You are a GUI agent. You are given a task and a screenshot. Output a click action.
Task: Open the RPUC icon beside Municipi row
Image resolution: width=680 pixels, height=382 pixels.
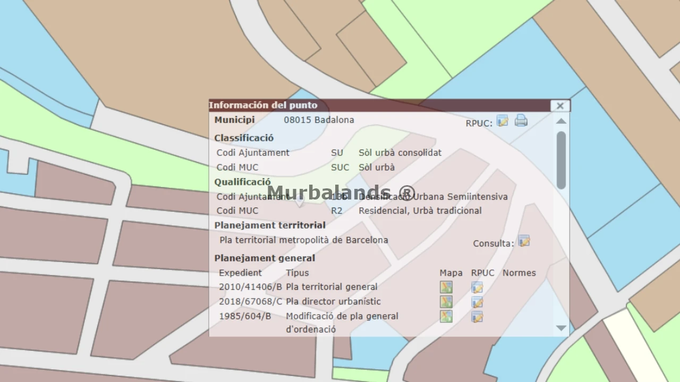point(502,121)
